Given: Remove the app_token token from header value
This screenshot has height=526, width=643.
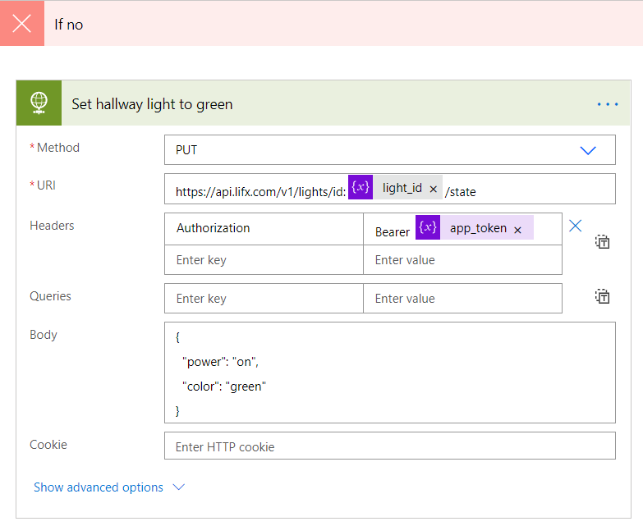Looking at the screenshot, I should point(517,230).
